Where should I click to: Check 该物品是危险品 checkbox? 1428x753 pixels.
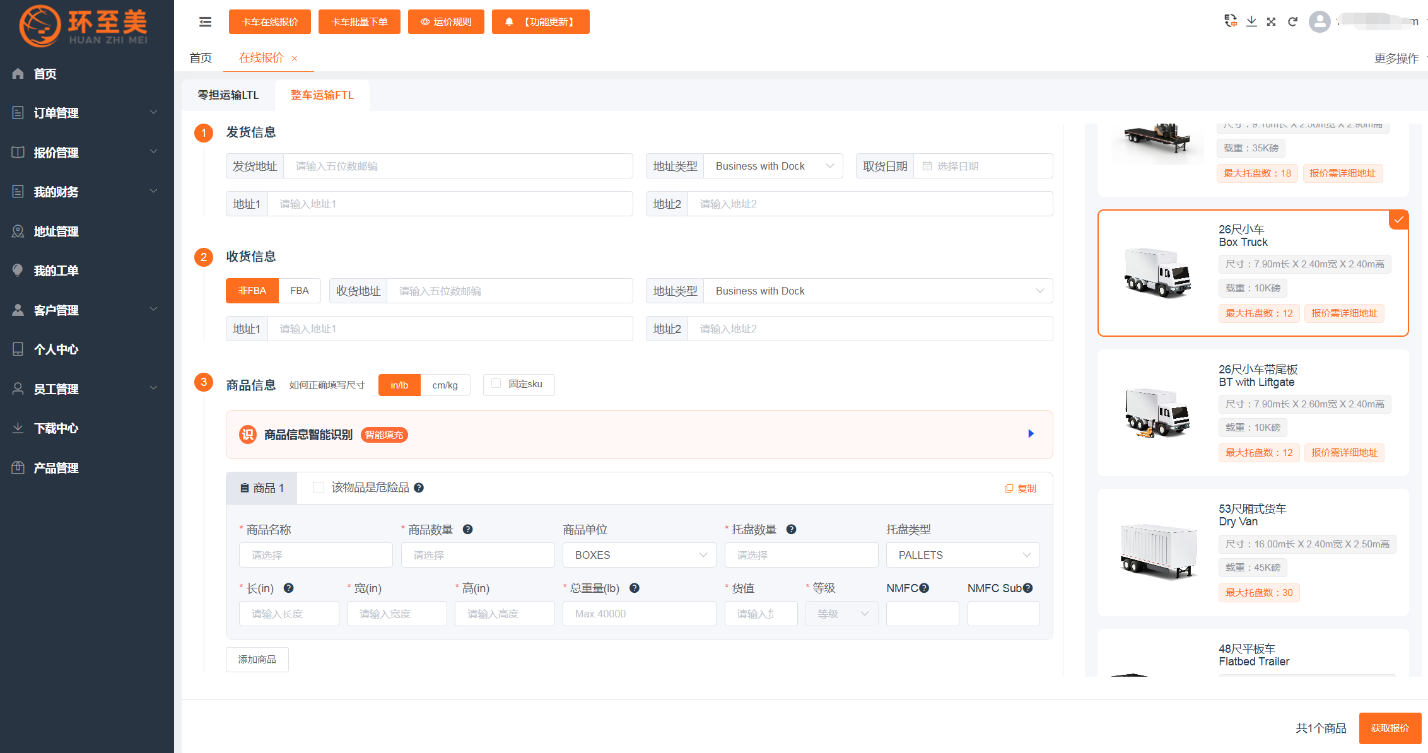tap(319, 487)
